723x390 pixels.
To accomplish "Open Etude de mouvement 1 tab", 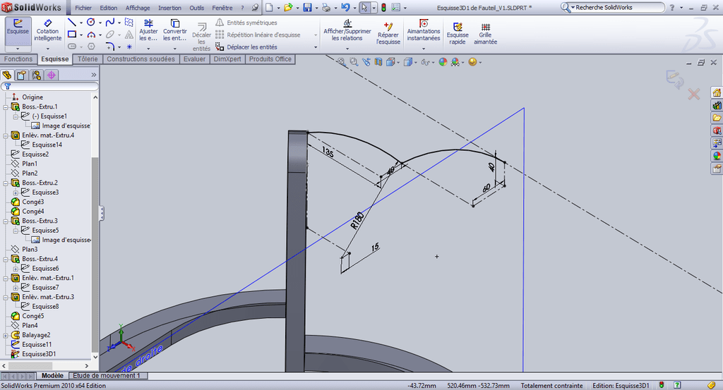I will tap(106, 376).
